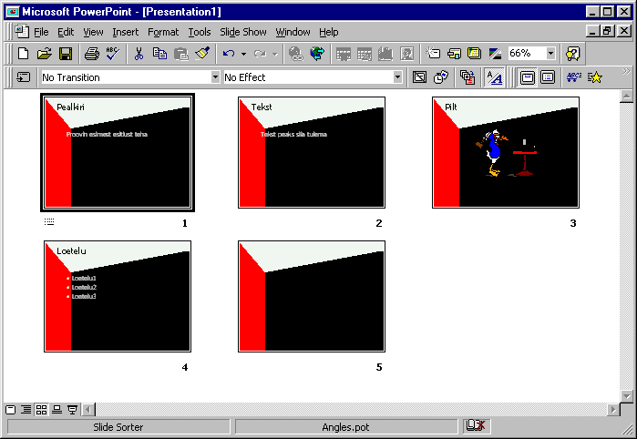
Task: Click the Angles.pot status bar label
Action: 346,426
